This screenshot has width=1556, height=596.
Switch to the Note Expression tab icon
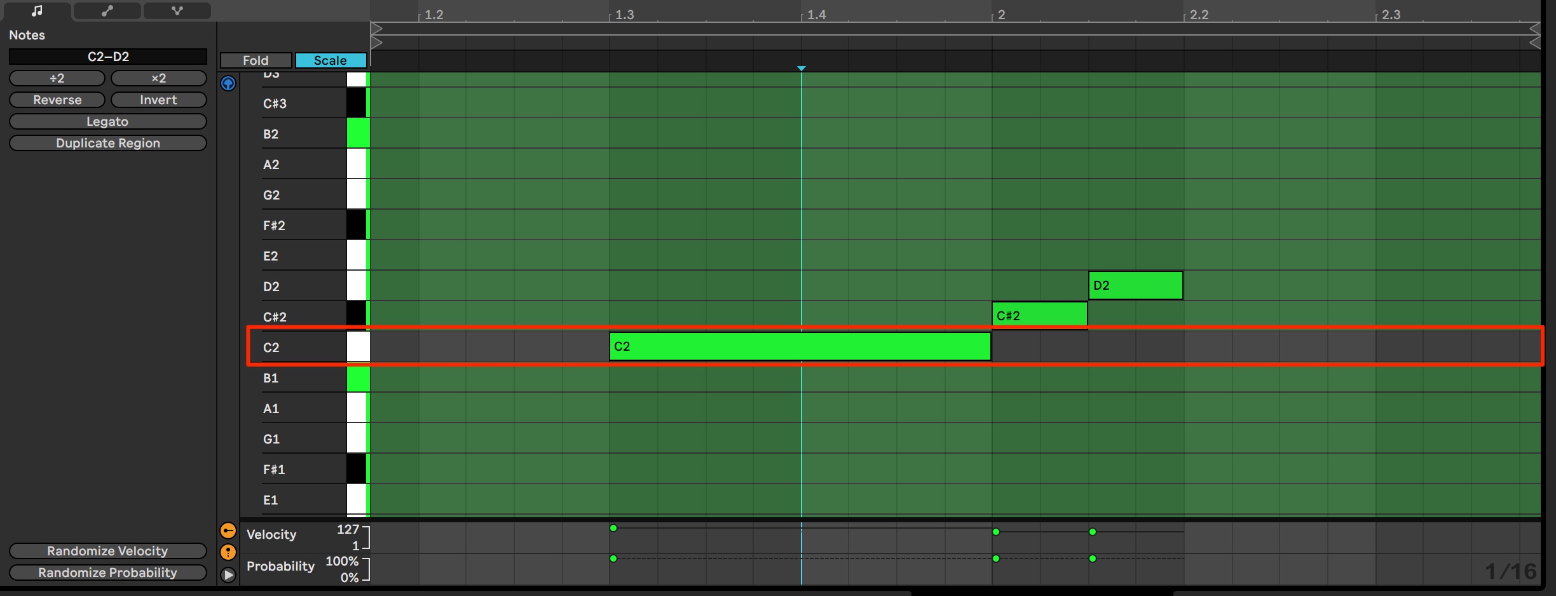coord(177,10)
